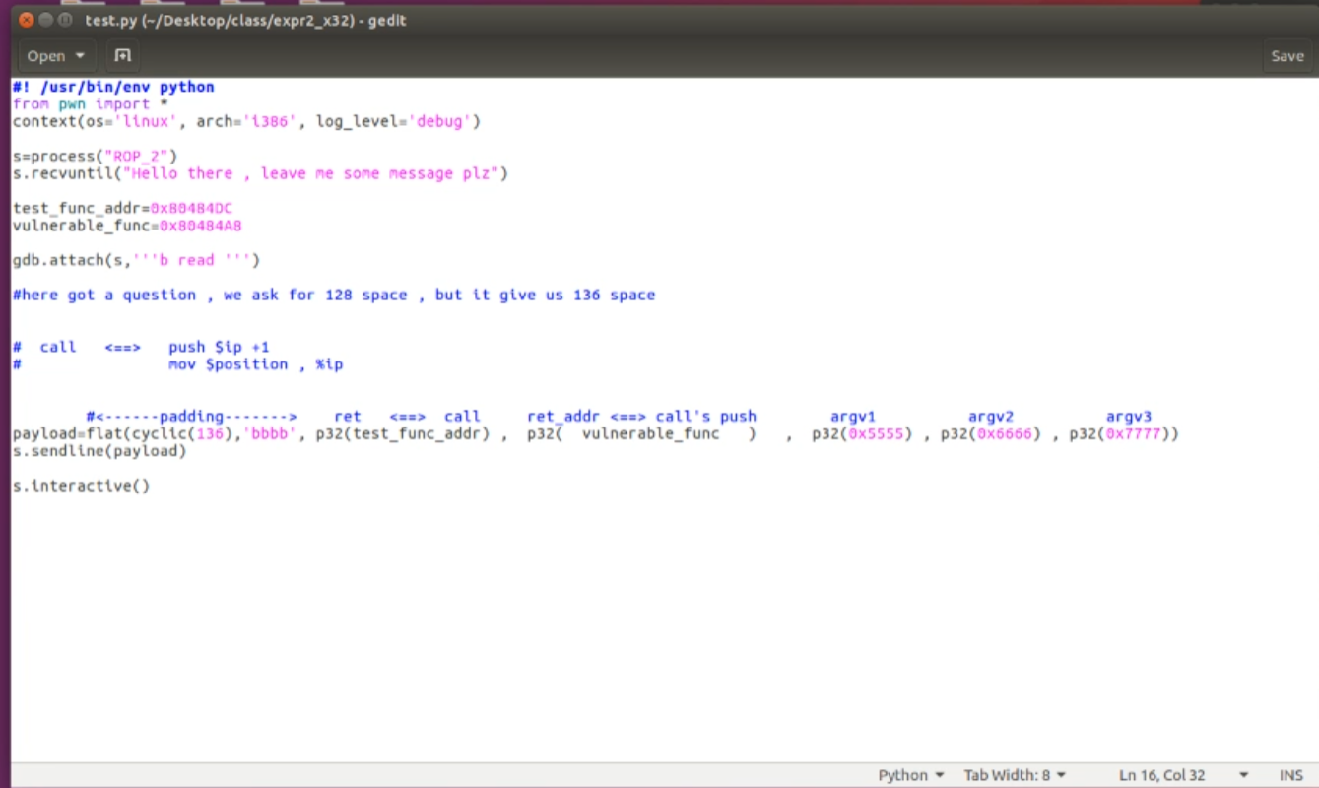This screenshot has width=1319, height=788.
Task: Click the s=process("ROP_2") line
Action: (x=95, y=157)
